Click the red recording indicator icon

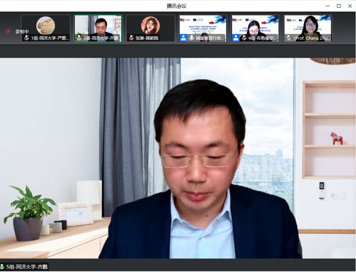tap(9, 31)
